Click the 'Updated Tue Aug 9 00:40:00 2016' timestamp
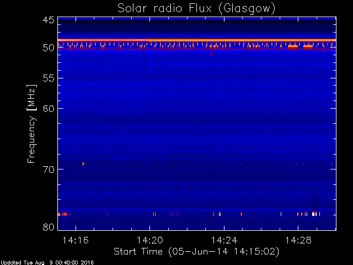353x265 pixels. 47,263
